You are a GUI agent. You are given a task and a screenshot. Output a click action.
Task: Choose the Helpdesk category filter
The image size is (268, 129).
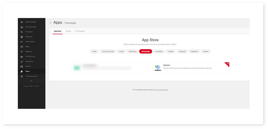click(194, 51)
